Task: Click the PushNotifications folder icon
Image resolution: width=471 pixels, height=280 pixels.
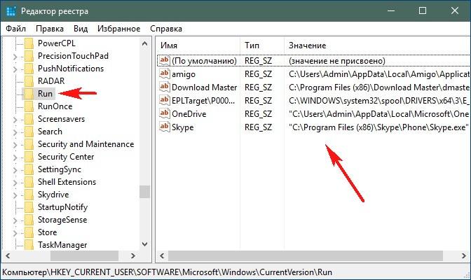Action: pos(29,69)
